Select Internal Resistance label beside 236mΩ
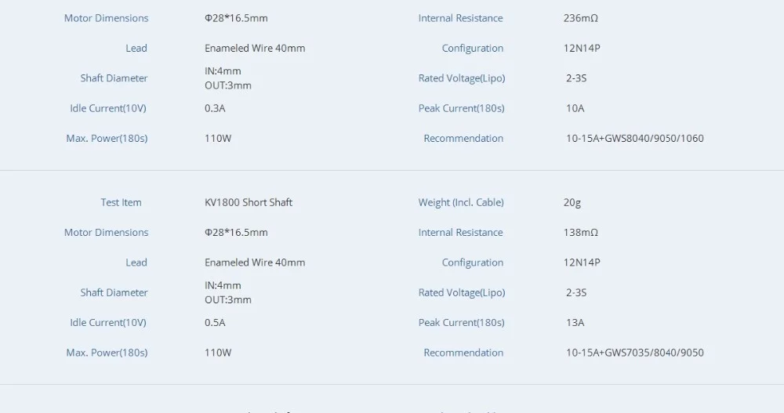 (460, 18)
